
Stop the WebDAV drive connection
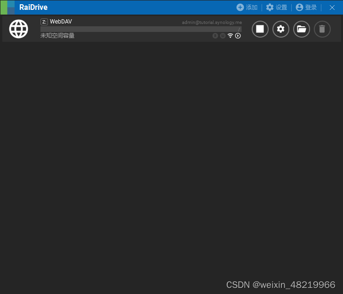(x=260, y=29)
